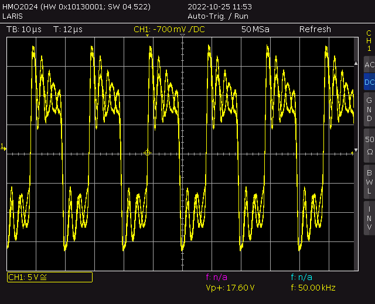Toggle BWL bandwidth limit
This screenshot has height=304, width=375.
tap(369, 182)
